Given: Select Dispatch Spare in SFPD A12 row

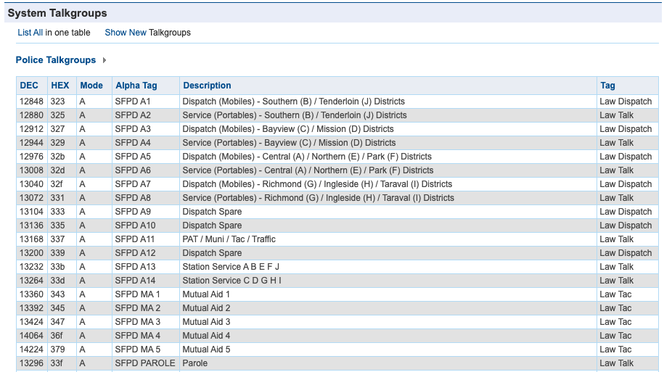Looking at the screenshot, I should (x=212, y=252).
